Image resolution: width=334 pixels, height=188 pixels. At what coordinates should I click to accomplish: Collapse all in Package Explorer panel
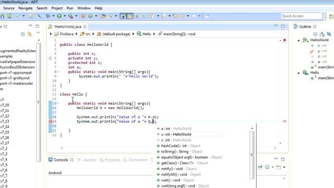click(x=23, y=34)
